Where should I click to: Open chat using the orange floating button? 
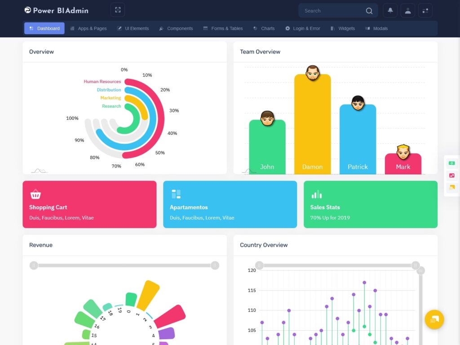click(434, 319)
